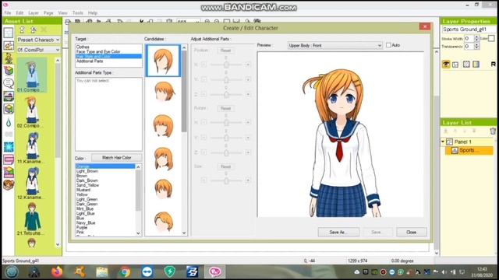
Task: Select the panel layout icon atop asset sidebar
Action: click(9, 33)
